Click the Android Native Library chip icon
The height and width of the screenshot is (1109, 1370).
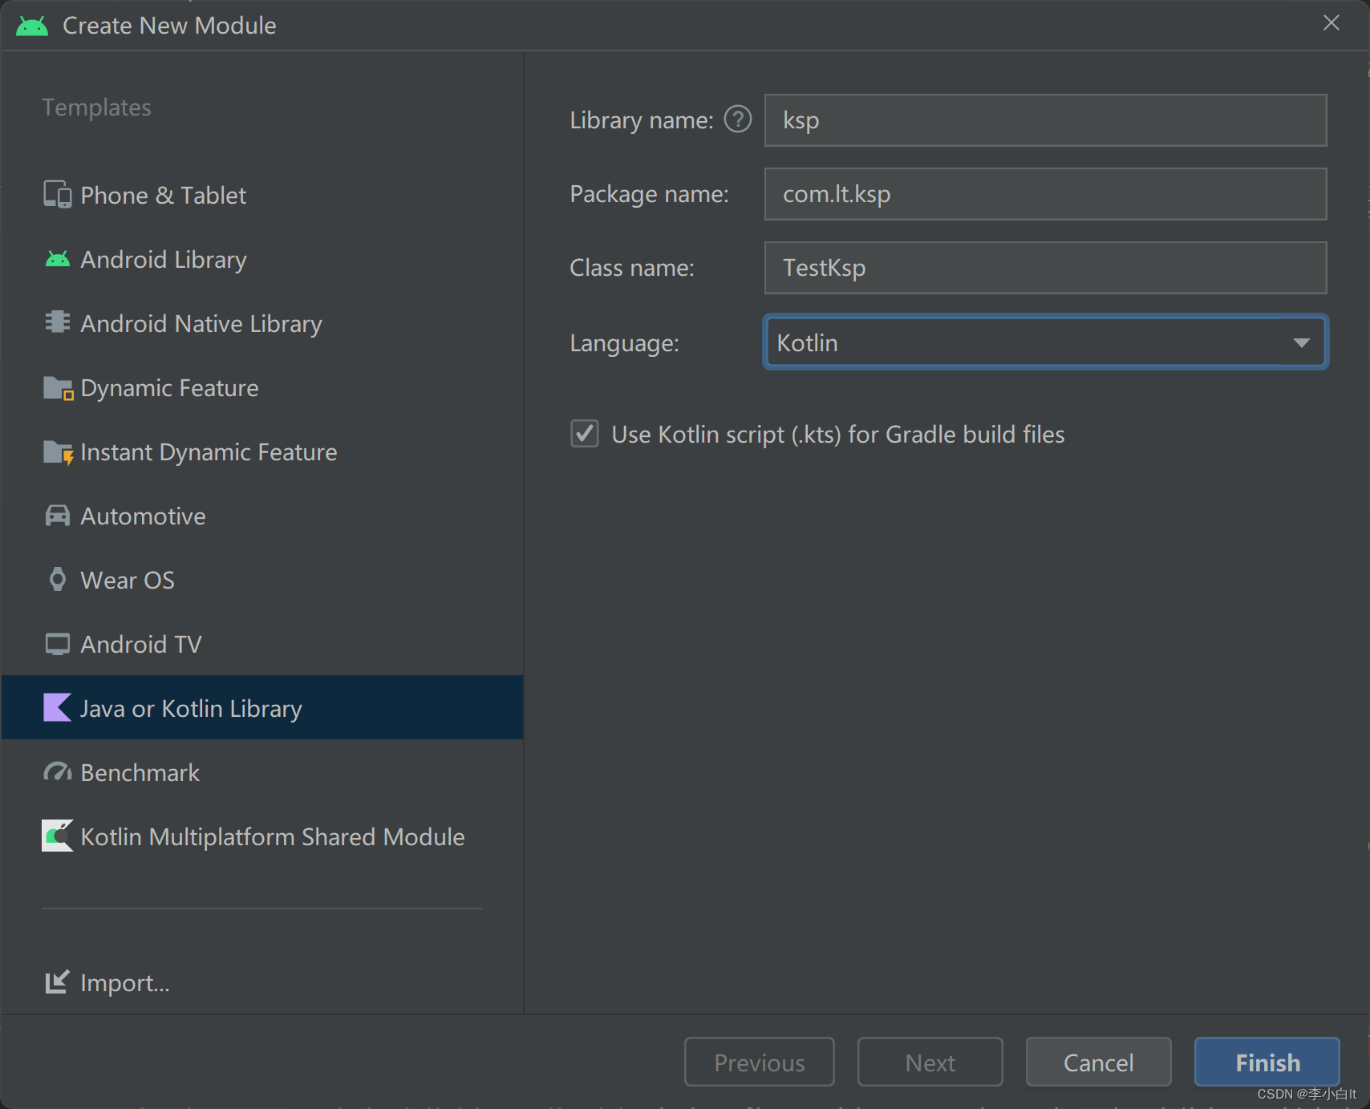(x=57, y=322)
